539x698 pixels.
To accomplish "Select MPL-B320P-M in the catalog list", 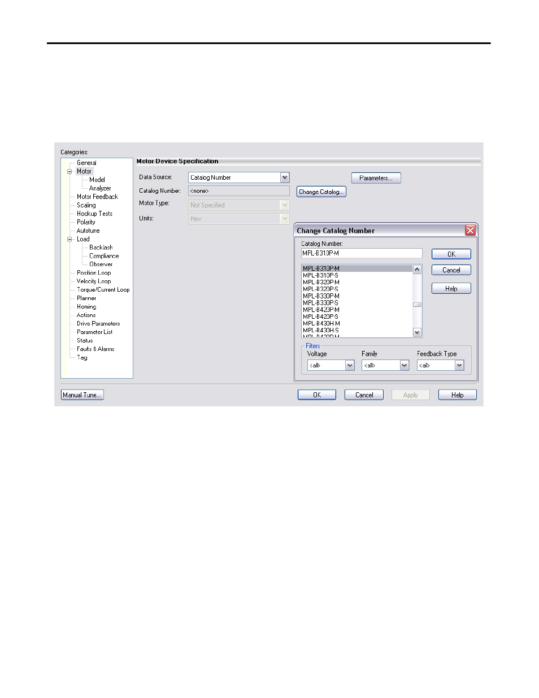I will 357,282.
